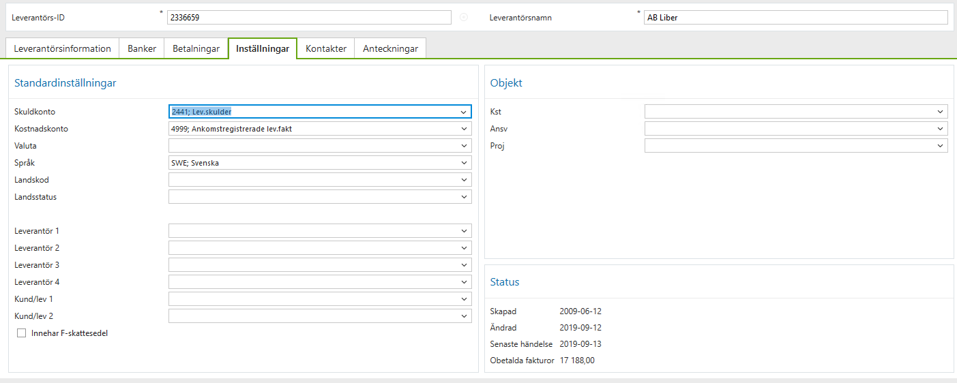Image resolution: width=957 pixels, height=383 pixels.
Task: Click the Leverantörs-ID input field
Action: coord(309,18)
